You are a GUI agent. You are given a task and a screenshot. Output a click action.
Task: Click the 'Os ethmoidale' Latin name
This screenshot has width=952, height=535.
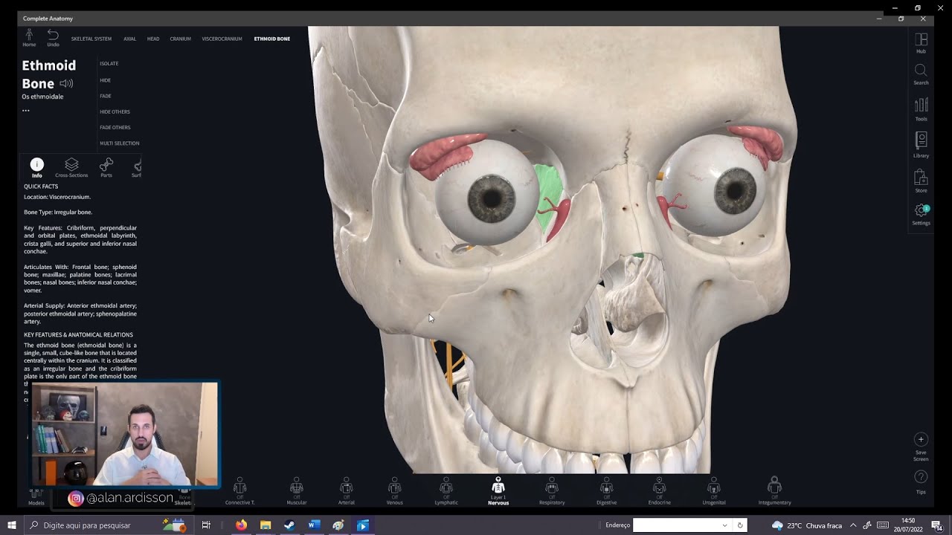42,97
